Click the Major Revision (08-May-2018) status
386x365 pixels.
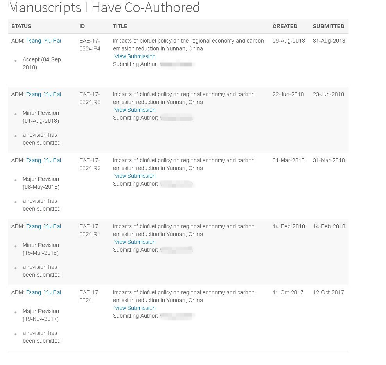(41, 183)
